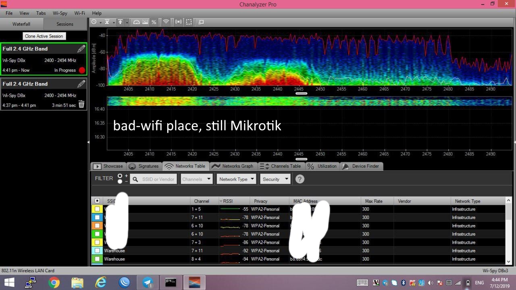Open the Security filter dropdown

pos(276,179)
